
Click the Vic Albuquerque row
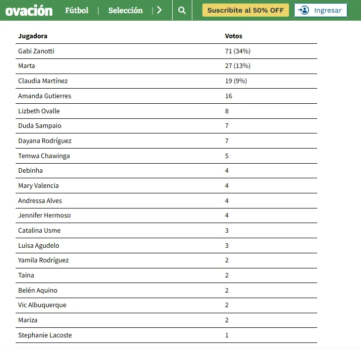point(42,305)
